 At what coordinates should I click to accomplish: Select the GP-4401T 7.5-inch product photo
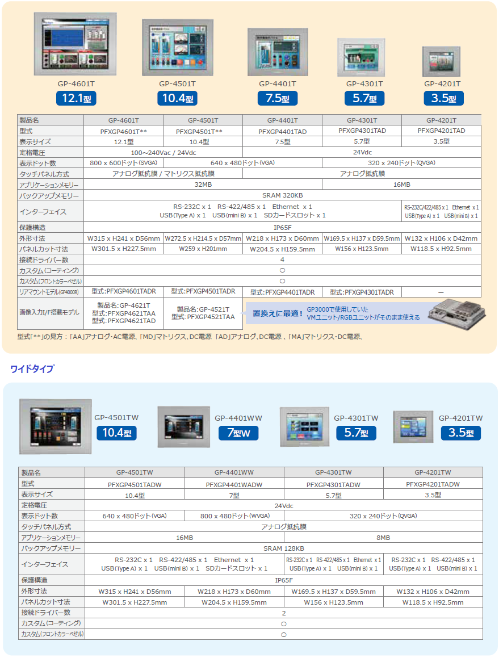click(x=277, y=52)
